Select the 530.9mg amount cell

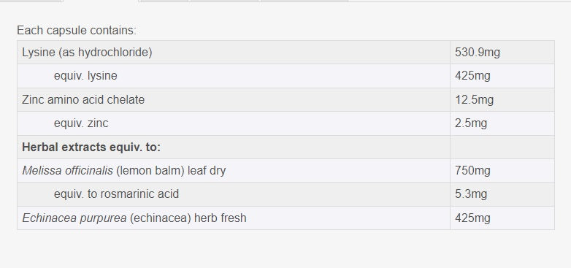(x=502, y=53)
